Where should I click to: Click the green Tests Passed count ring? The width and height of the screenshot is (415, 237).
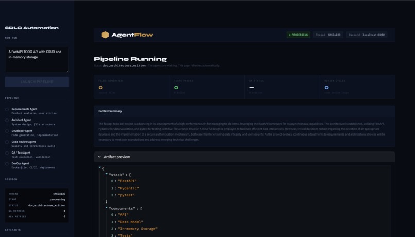(176, 87)
